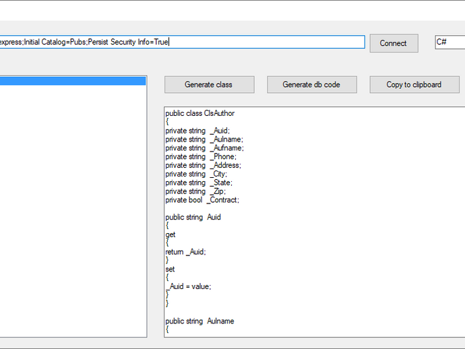
Task: Click 'public string Aulname' line
Action: pos(199,321)
